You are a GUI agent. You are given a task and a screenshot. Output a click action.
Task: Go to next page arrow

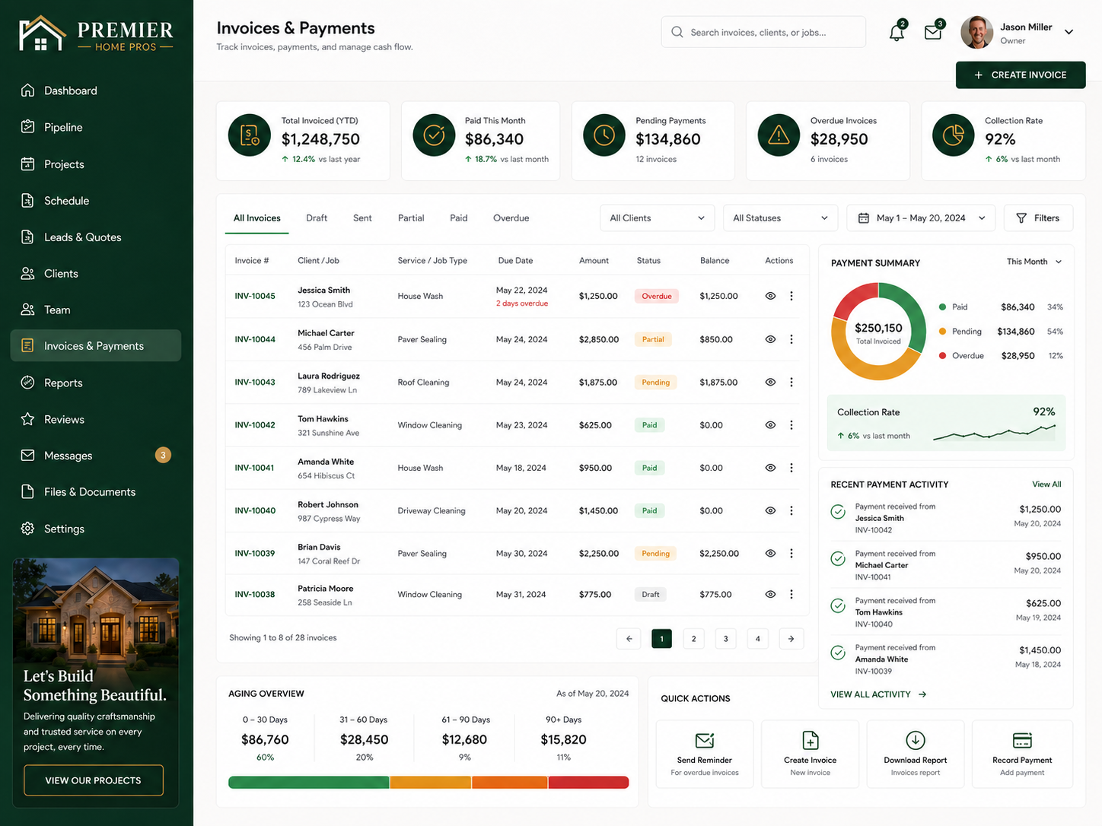[791, 639]
